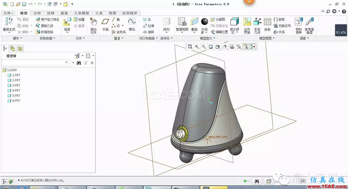Expand the 操作 (Operations) group dropdown
The height and width of the screenshot is (189, 348).
[x=18, y=38]
